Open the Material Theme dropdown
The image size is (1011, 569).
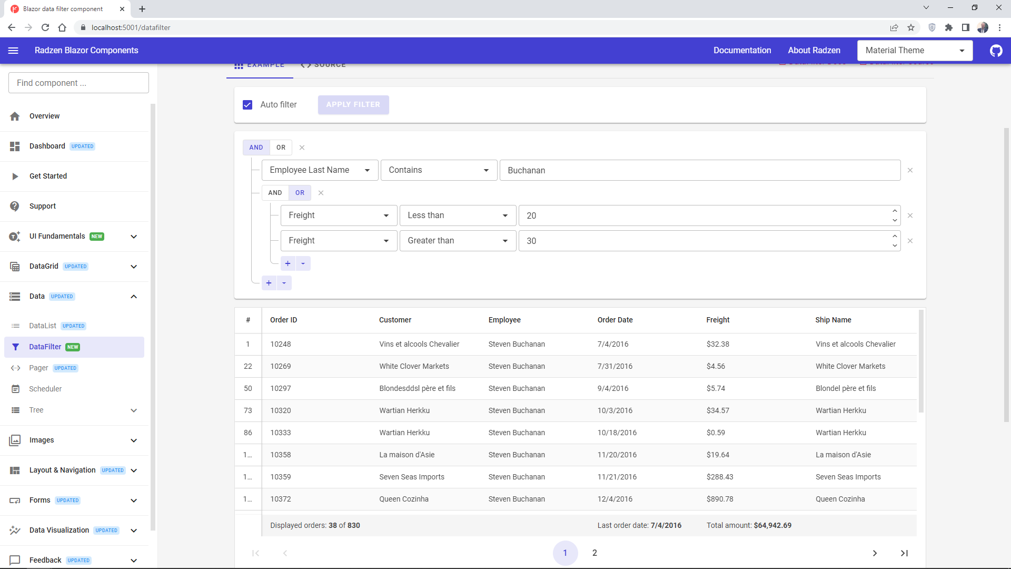[915, 51]
